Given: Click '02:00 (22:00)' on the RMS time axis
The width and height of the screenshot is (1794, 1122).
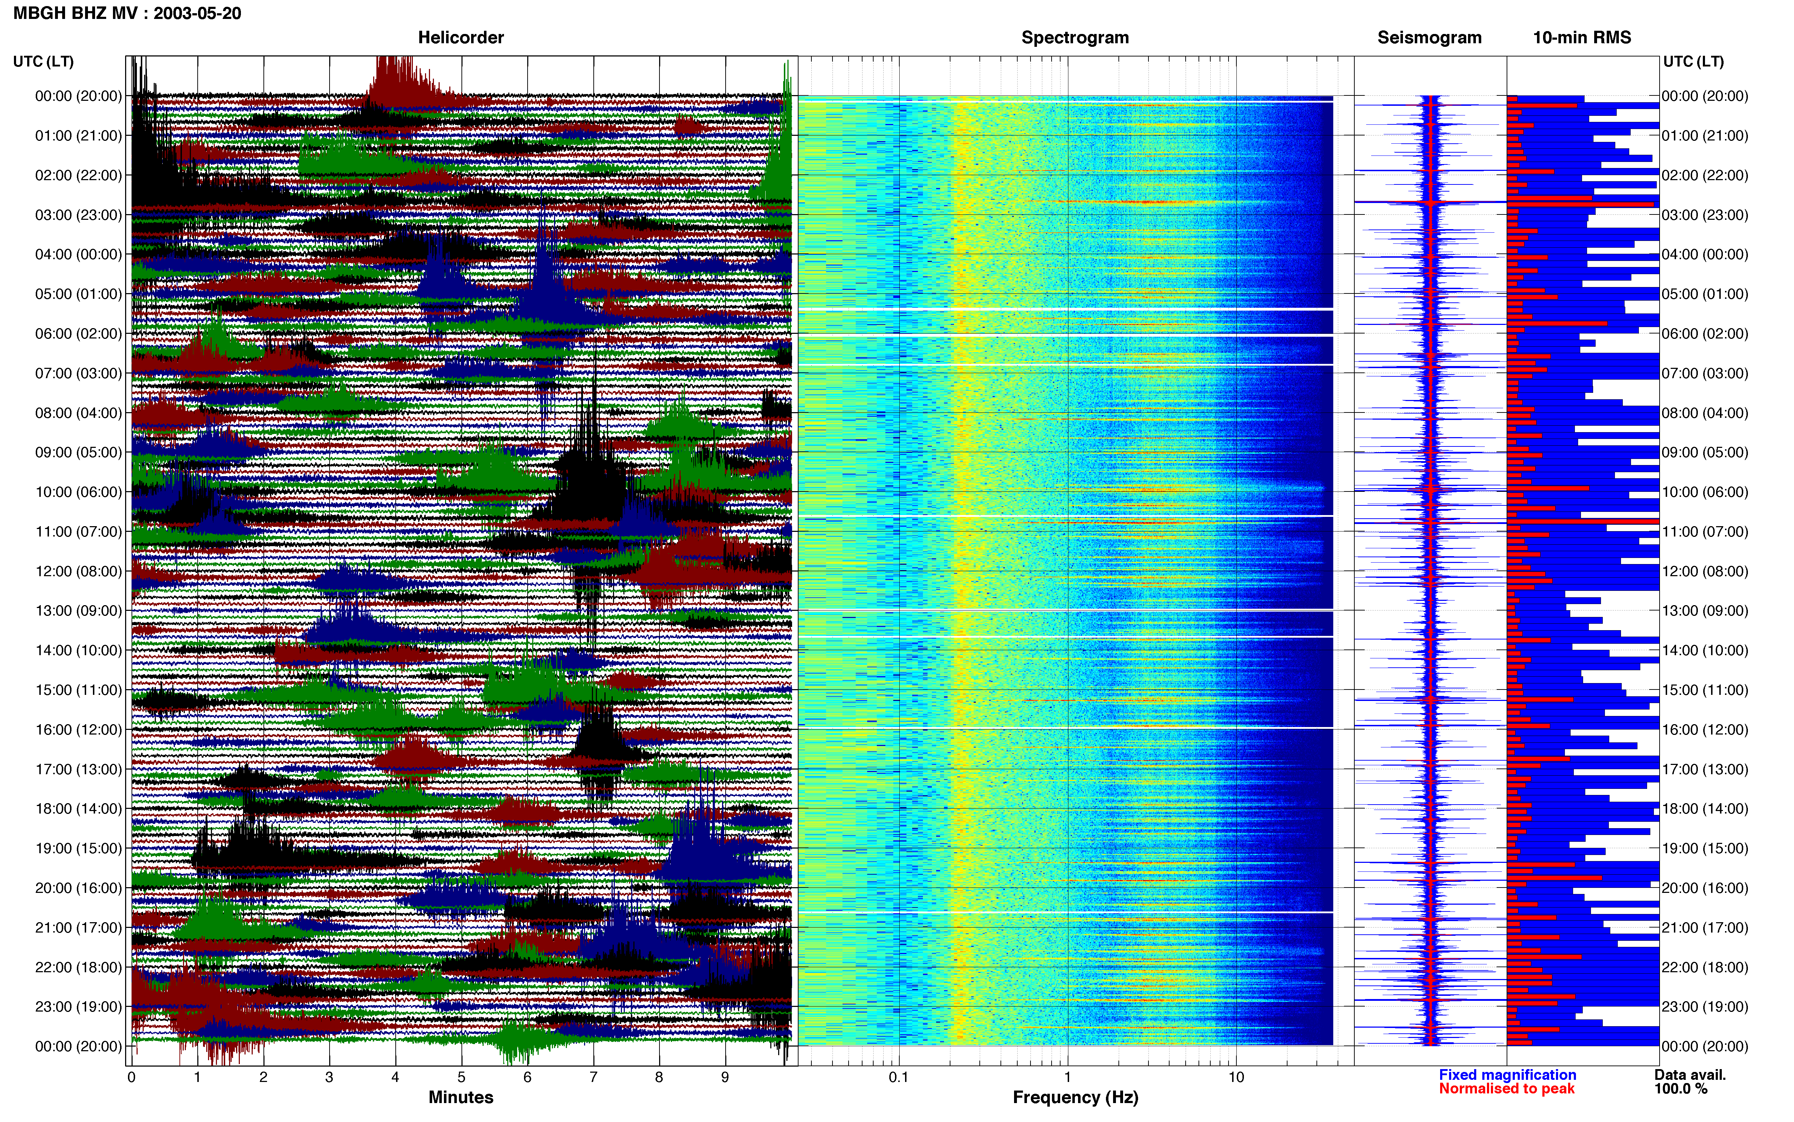Looking at the screenshot, I should pyautogui.click(x=1705, y=176).
